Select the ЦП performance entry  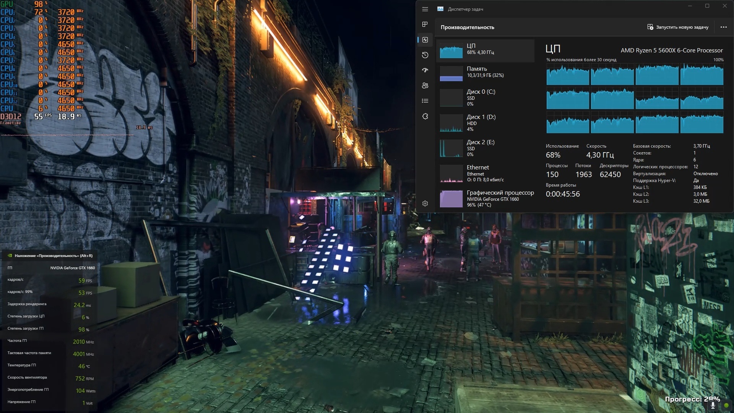click(485, 50)
